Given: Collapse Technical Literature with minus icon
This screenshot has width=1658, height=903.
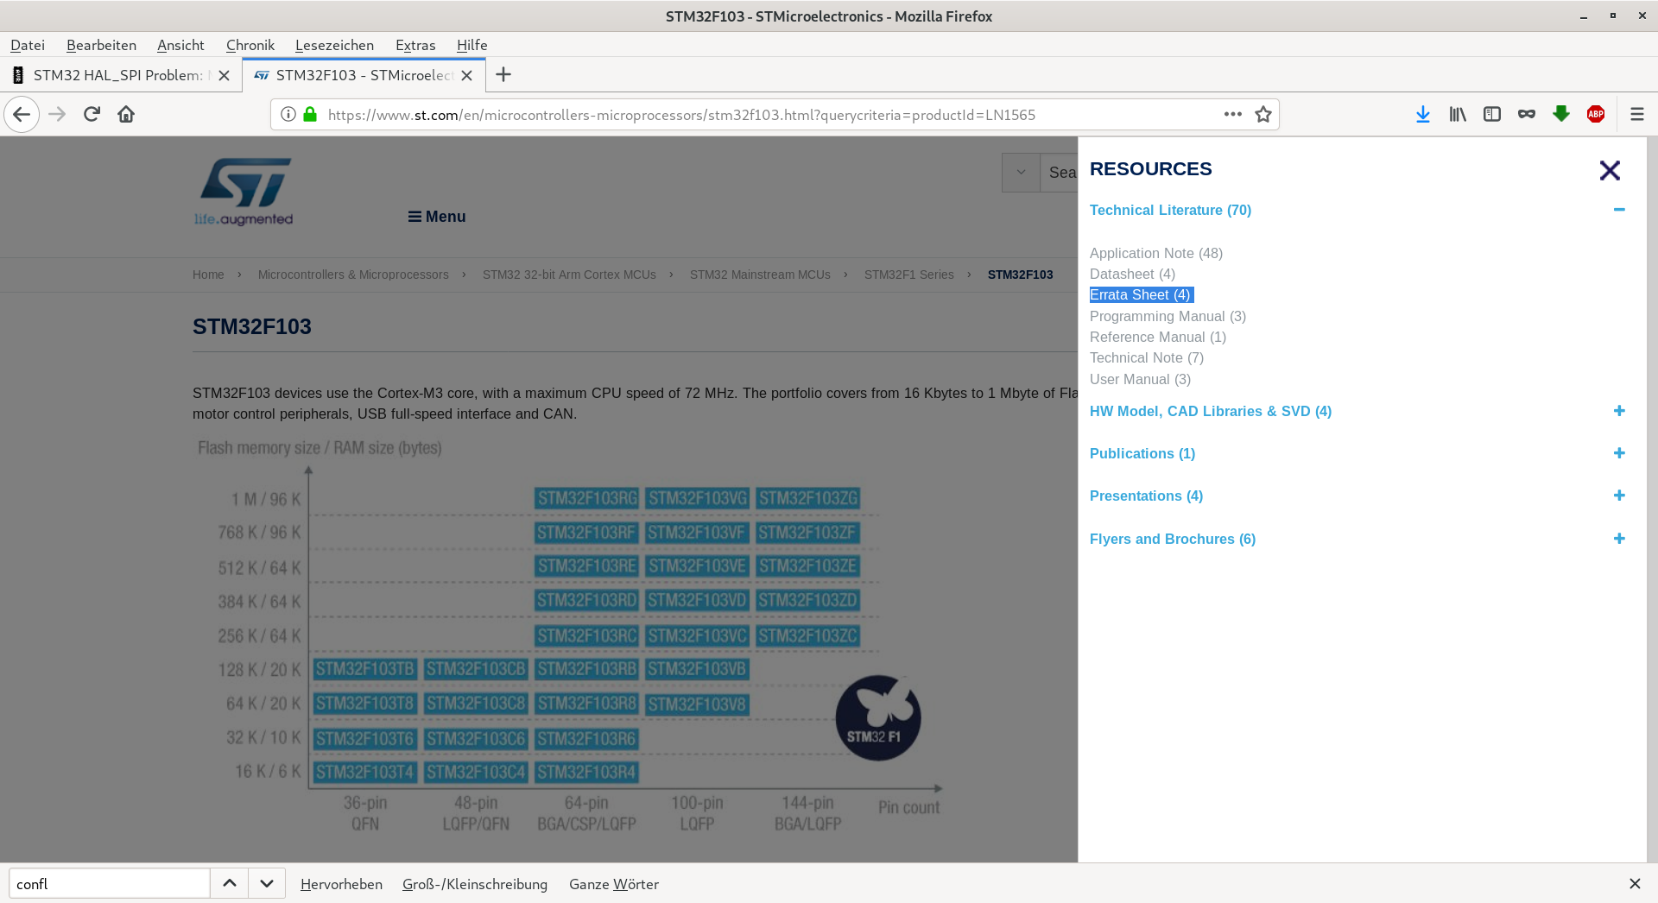Looking at the screenshot, I should (x=1619, y=210).
